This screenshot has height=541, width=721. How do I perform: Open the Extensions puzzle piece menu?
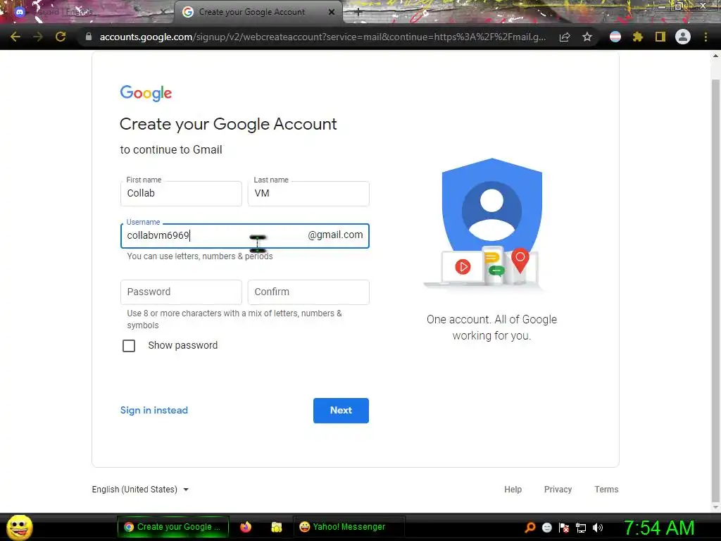click(638, 37)
